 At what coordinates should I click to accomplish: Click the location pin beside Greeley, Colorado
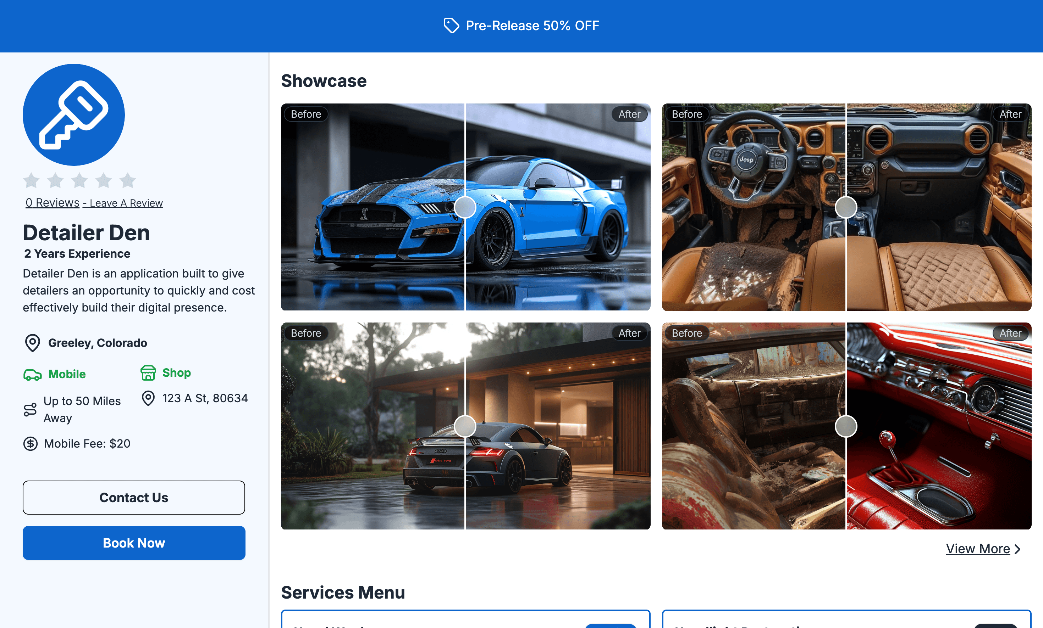tap(33, 343)
